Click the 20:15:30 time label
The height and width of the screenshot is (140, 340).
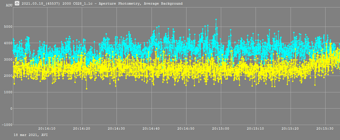pos(325,128)
